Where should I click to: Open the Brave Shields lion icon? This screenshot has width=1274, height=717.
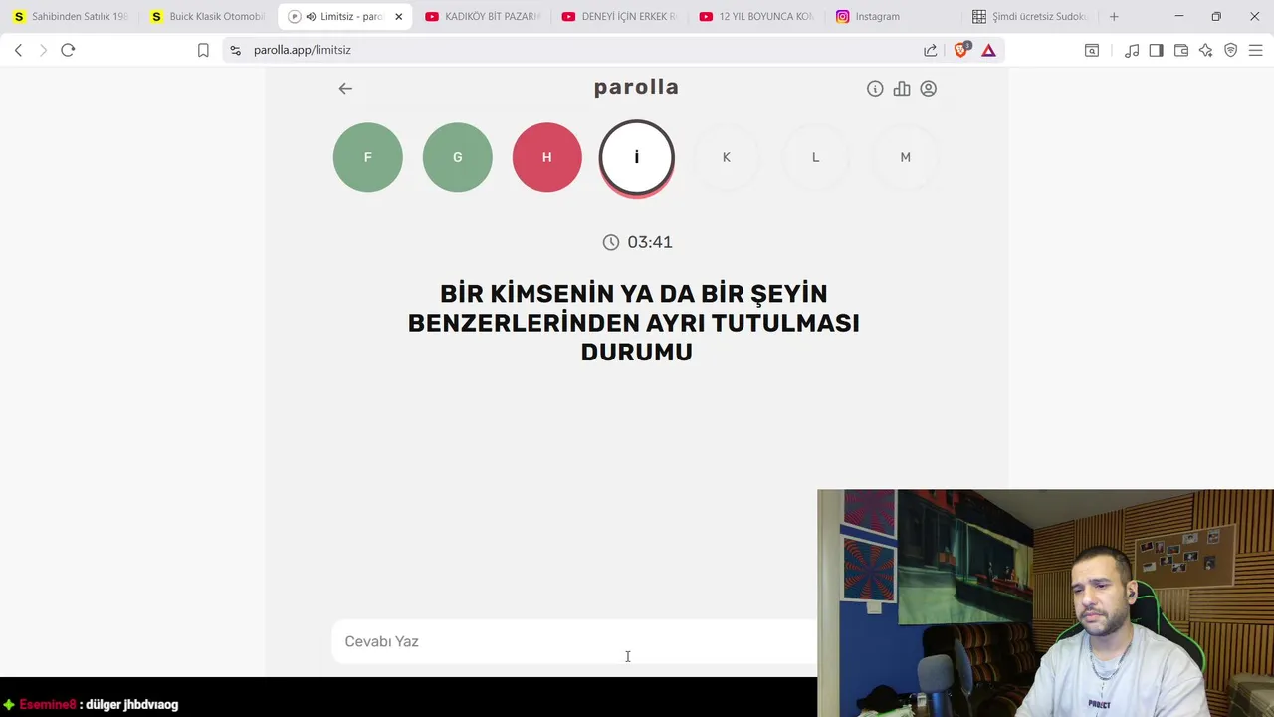click(961, 50)
